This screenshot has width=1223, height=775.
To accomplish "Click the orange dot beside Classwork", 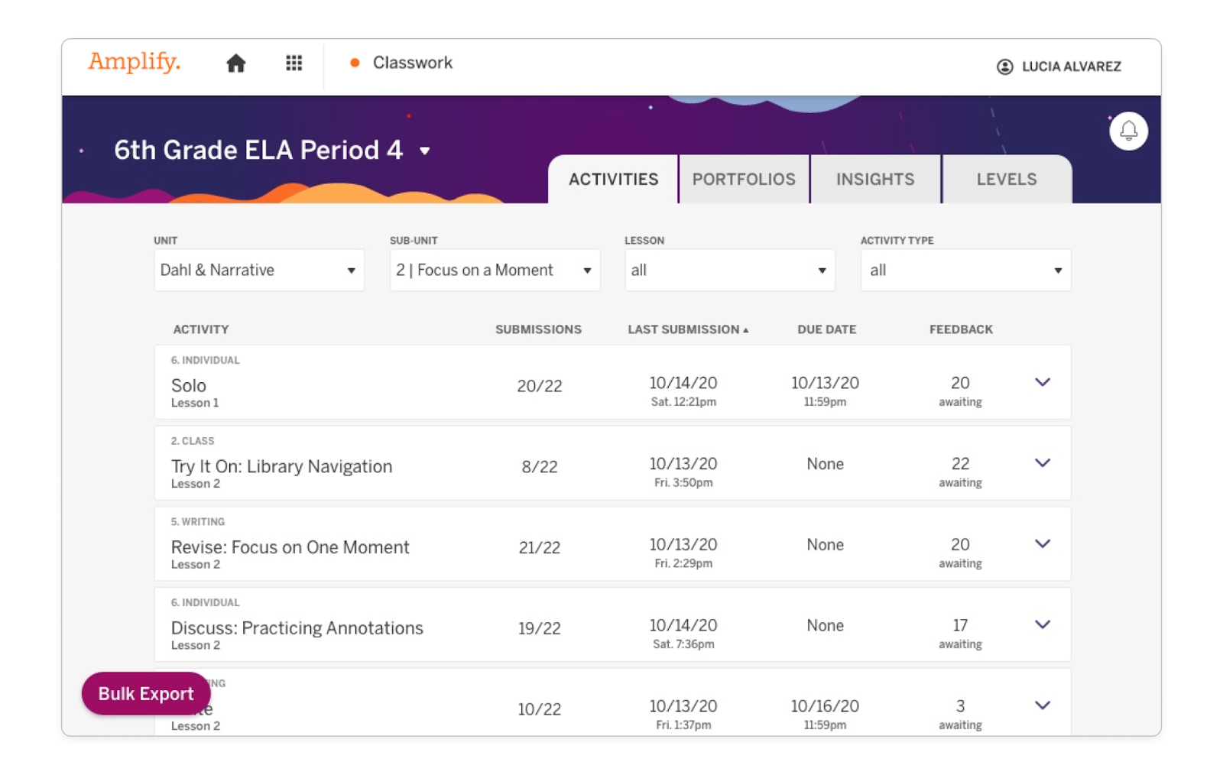I will click(355, 63).
